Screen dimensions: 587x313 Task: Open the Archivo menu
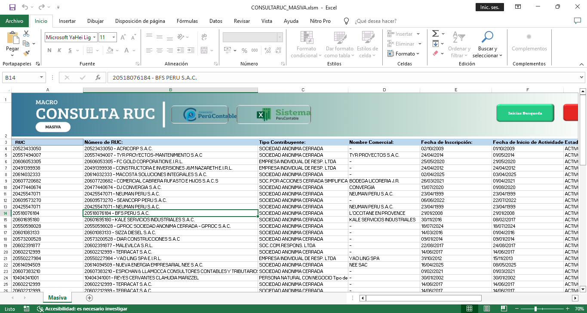tap(14, 21)
